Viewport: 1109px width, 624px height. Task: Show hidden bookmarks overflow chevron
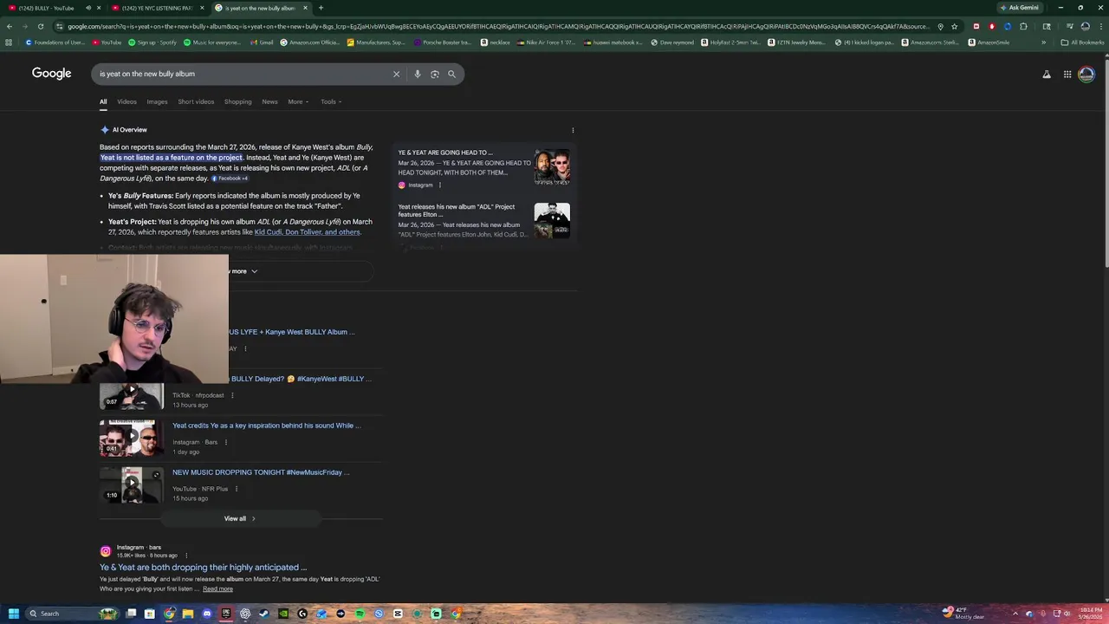pyautogui.click(x=1043, y=42)
